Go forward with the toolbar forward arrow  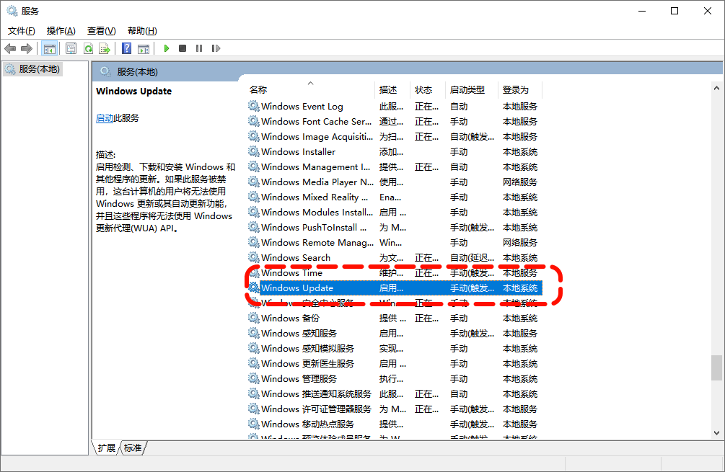pyautogui.click(x=27, y=48)
